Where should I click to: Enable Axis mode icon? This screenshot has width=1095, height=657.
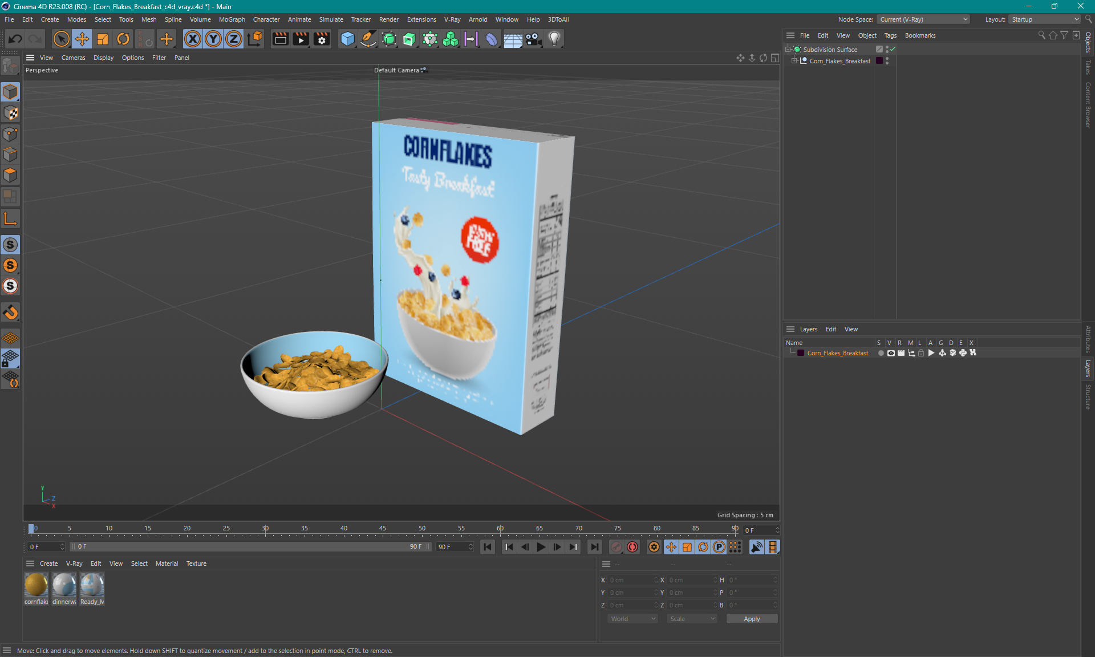[10, 218]
